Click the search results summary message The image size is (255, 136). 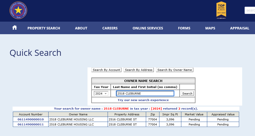point(126,109)
